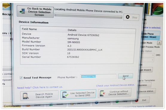Click the phone-with-arrow back icon
The height and width of the screenshot is (110, 166).
click(22, 11)
